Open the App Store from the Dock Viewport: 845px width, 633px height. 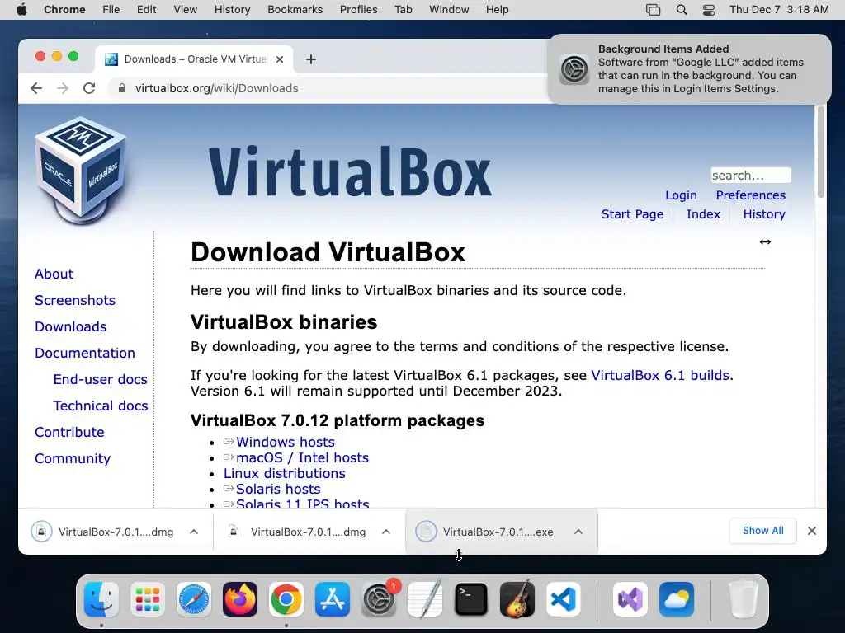[x=332, y=599]
